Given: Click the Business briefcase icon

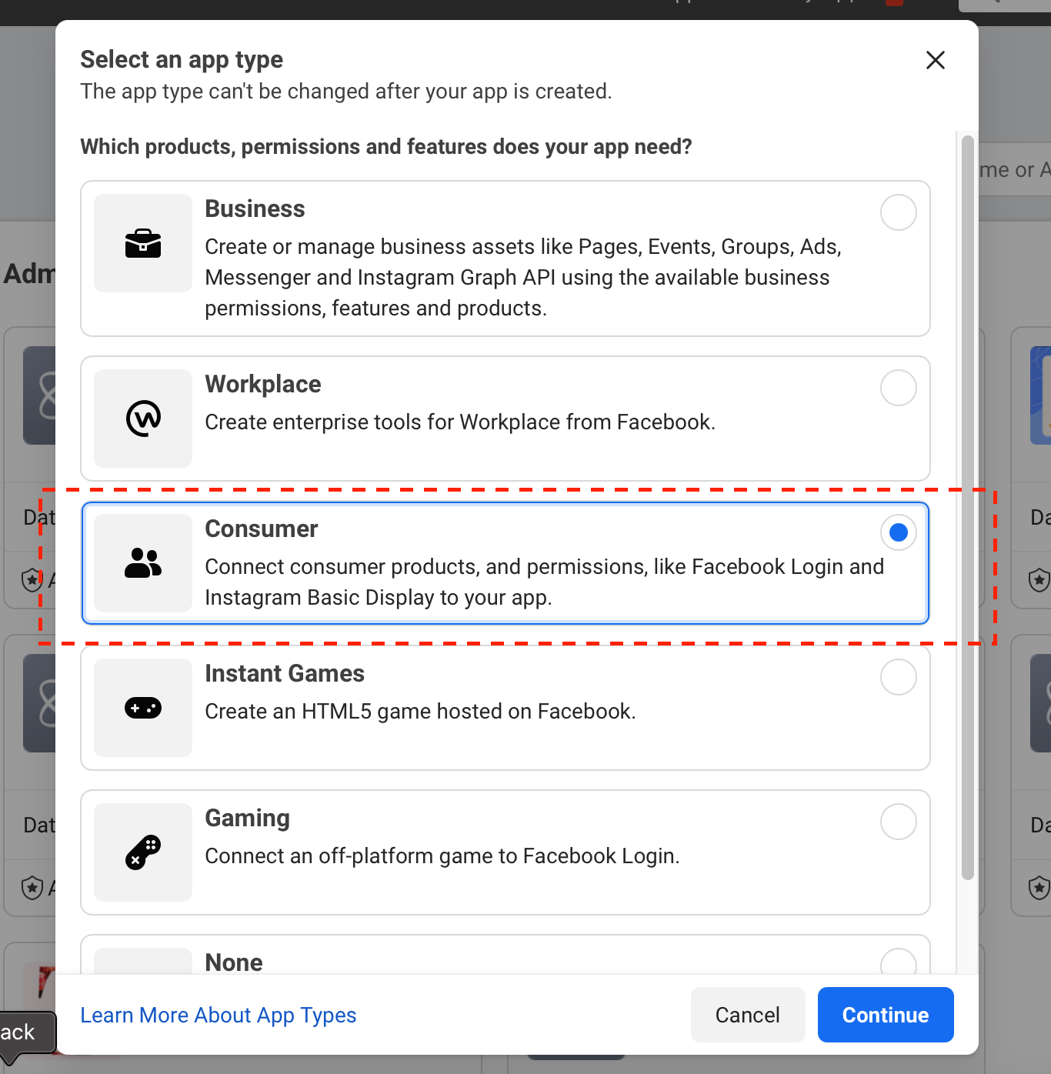Looking at the screenshot, I should tap(142, 243).
